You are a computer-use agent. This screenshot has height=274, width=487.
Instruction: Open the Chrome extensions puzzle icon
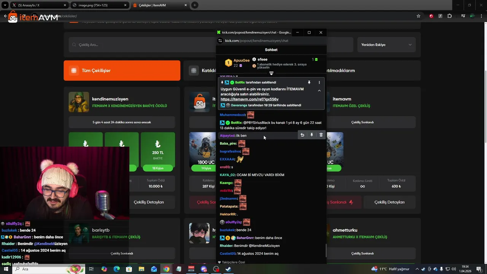450,16
